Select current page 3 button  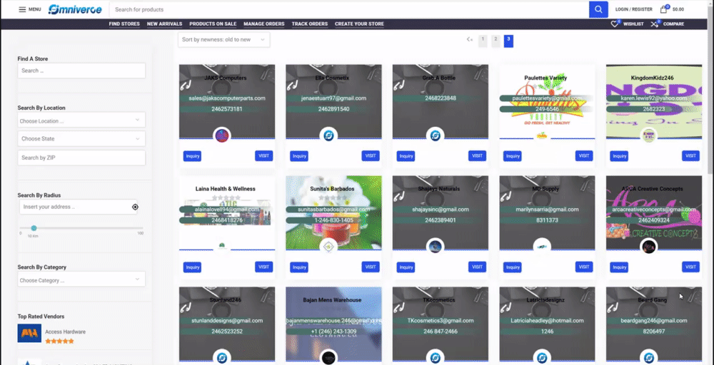508,41
